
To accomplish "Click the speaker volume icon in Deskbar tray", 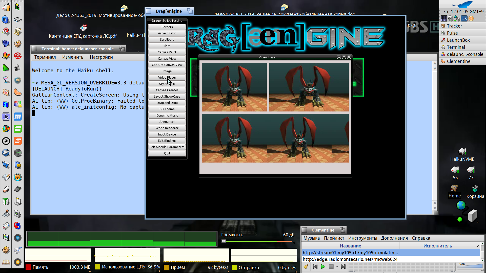I will [x=450, y=18].
